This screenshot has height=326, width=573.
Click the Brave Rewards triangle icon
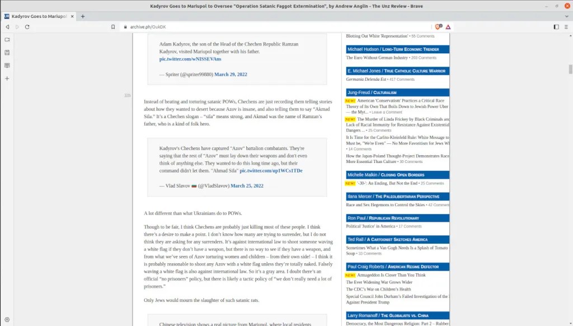click(448, 27)
